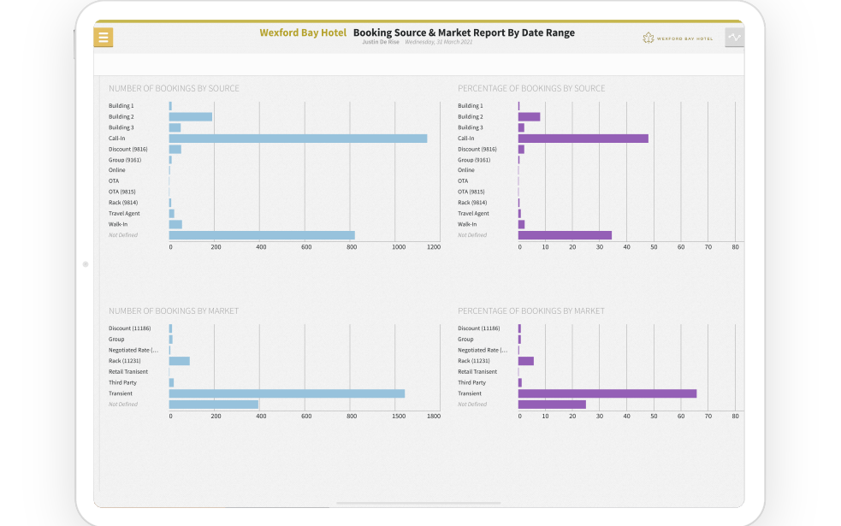Select the Transient blue bar in bookings by market
This screenshot has width=841, height=526.
coord(287,393)
